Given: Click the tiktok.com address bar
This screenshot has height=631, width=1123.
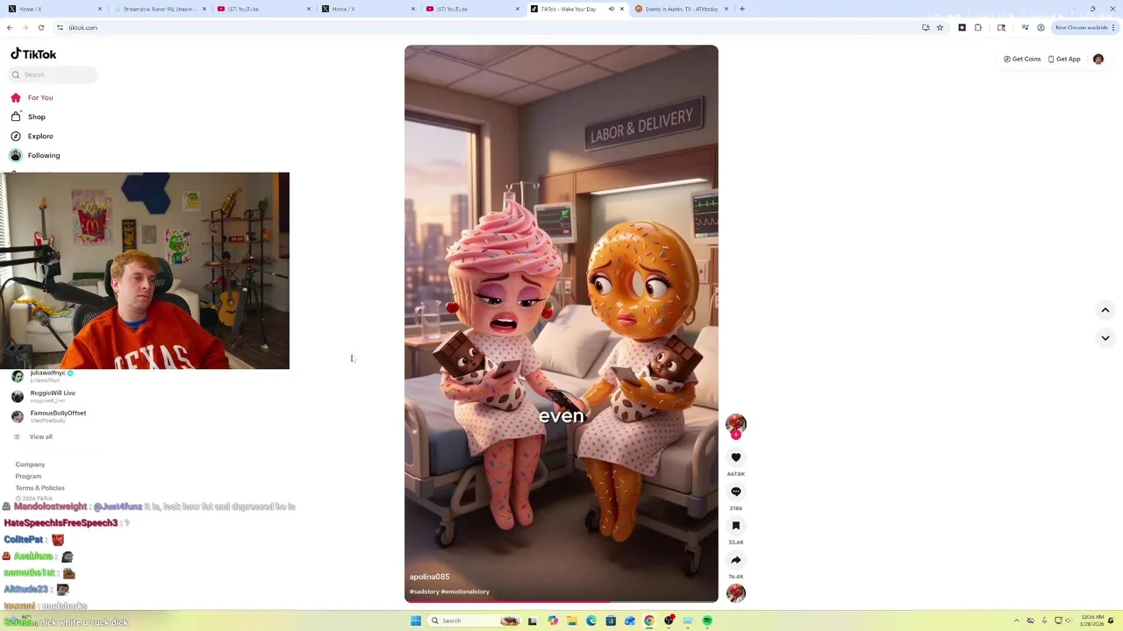Looking at the screenshot, I should pos(483,27).
